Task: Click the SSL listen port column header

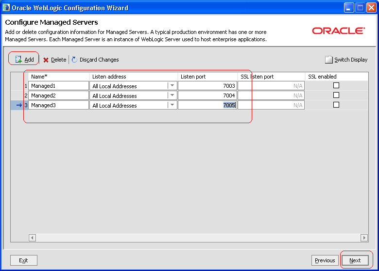Action: pos(272,77)
